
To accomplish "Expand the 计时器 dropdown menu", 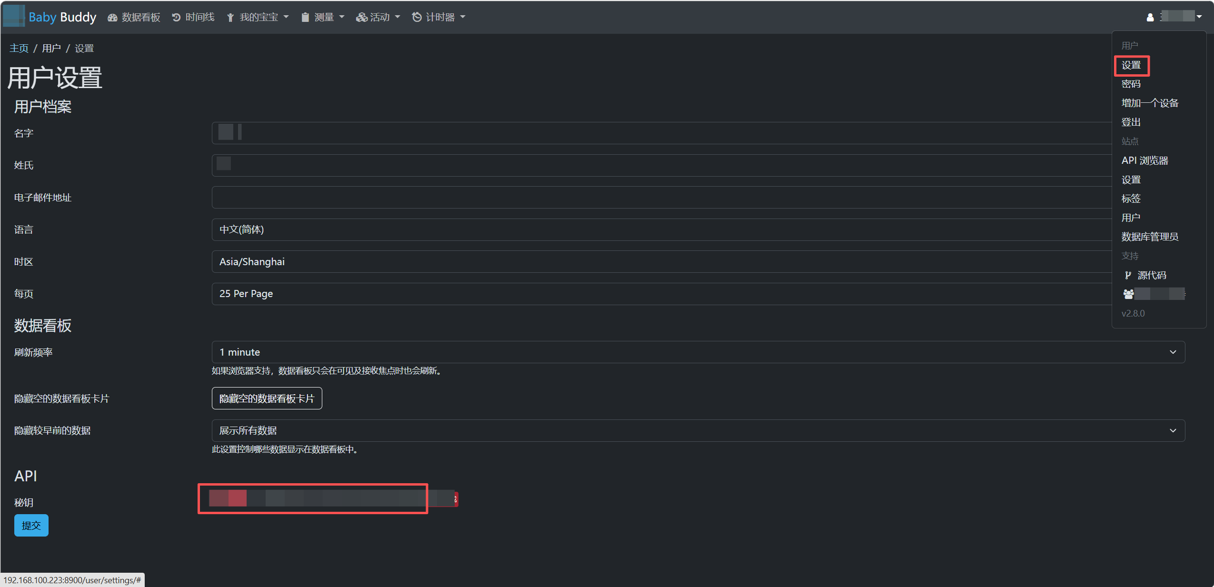I will (x=463, y=17).
